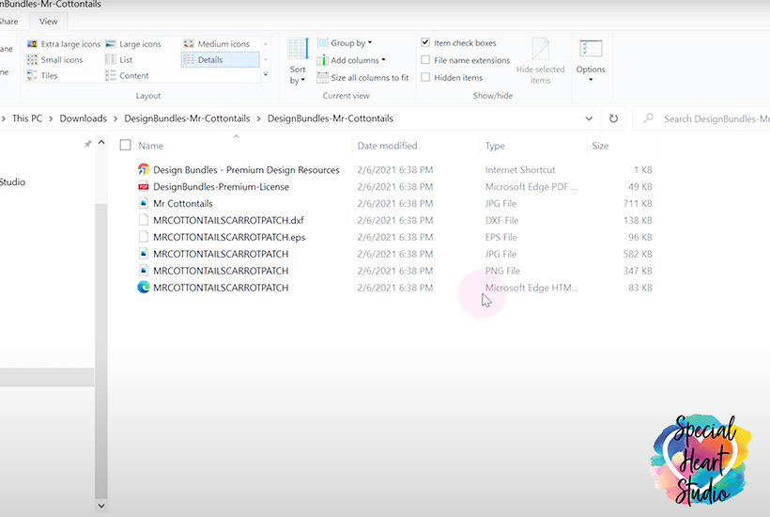
Task: Choose Tiles layout
Action: point(42,75)
